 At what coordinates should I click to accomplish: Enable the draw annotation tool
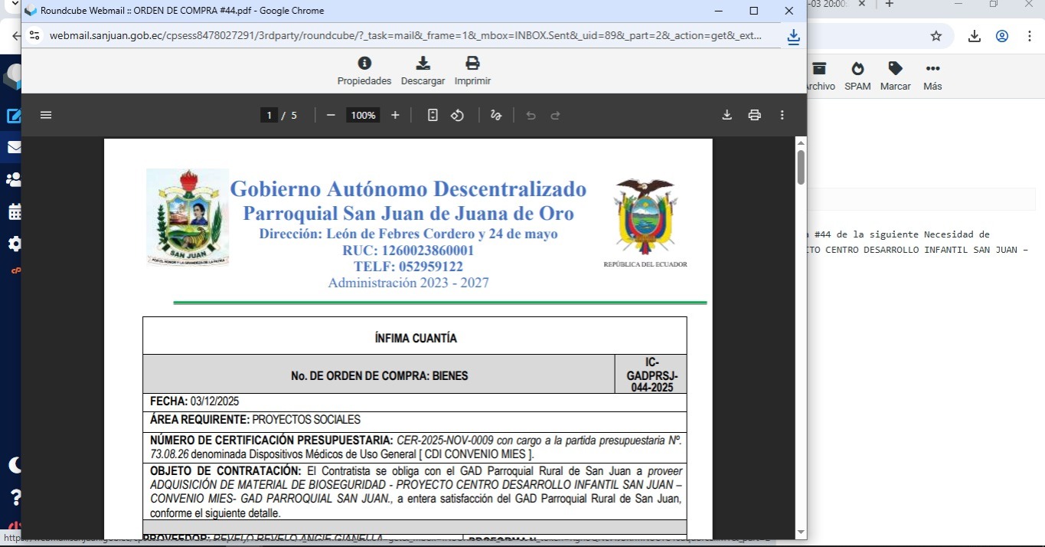496,115
